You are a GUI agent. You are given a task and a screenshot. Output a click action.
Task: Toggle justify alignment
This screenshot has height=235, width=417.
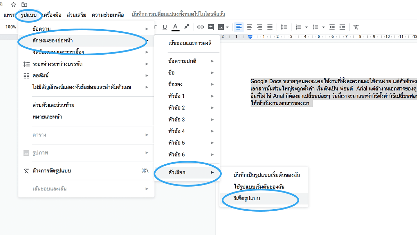(x=270, y=27)
